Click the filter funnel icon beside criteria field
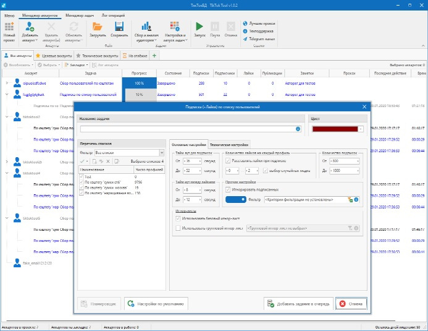The image size is (428, 331). [x=350, y=200]
